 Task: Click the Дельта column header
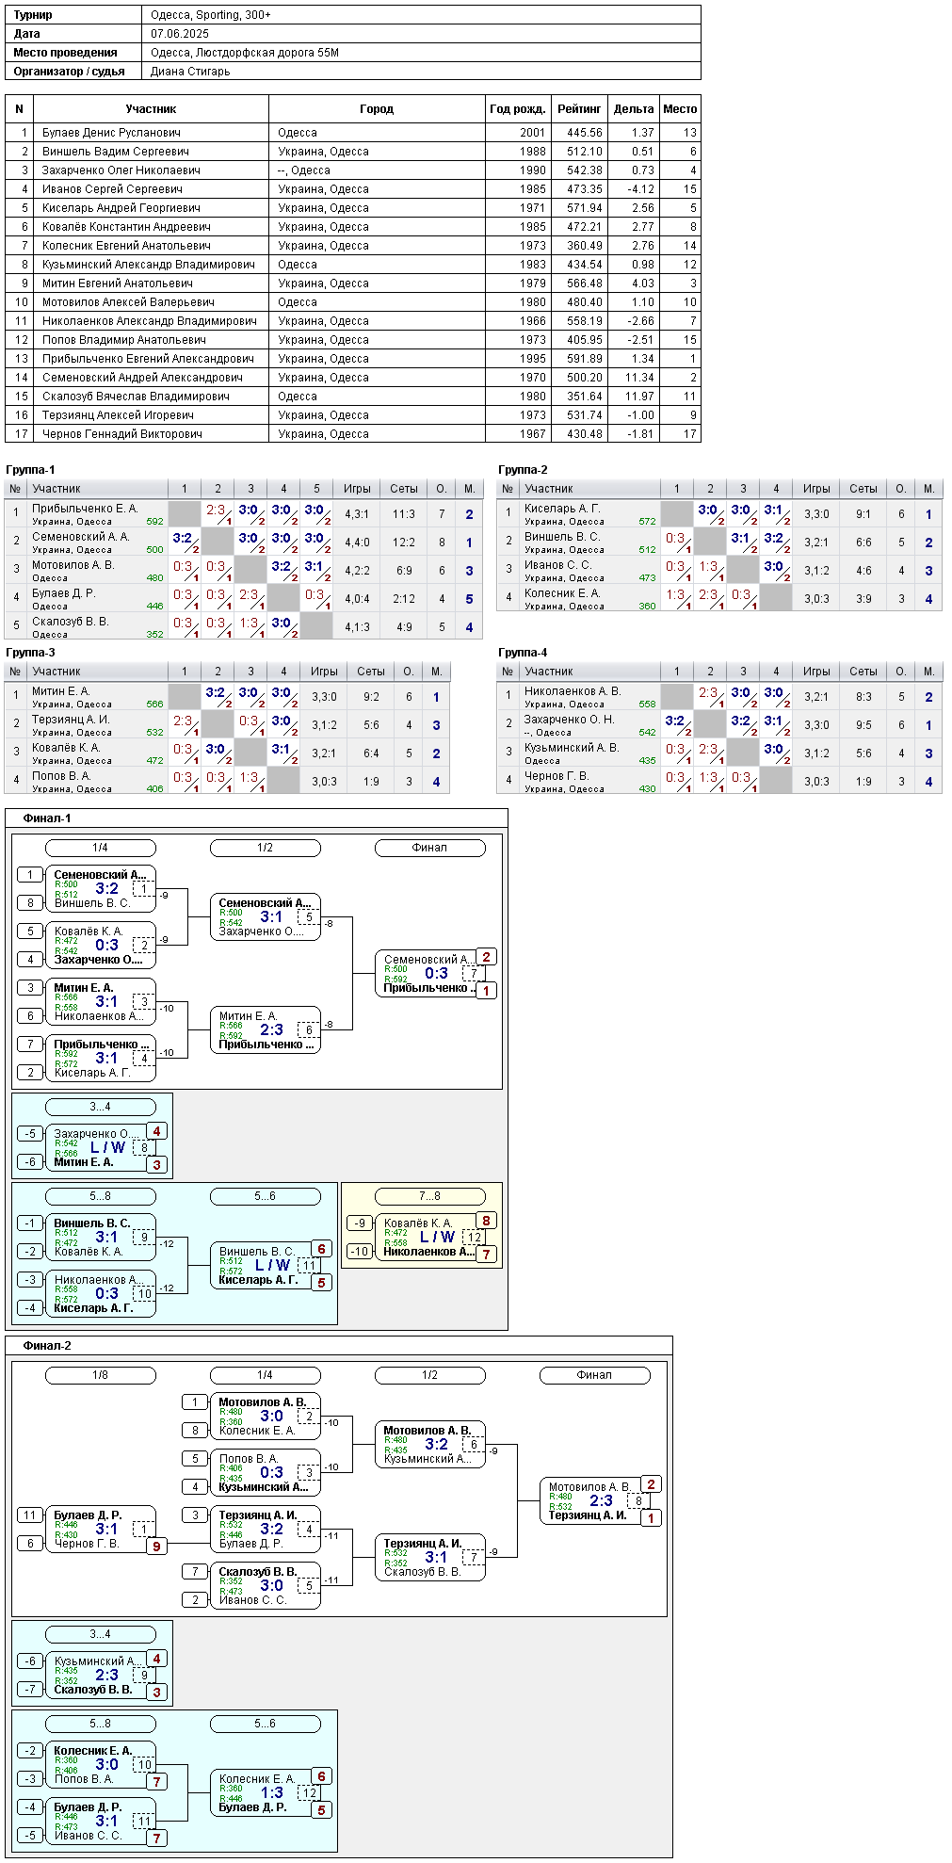(633, 109)
